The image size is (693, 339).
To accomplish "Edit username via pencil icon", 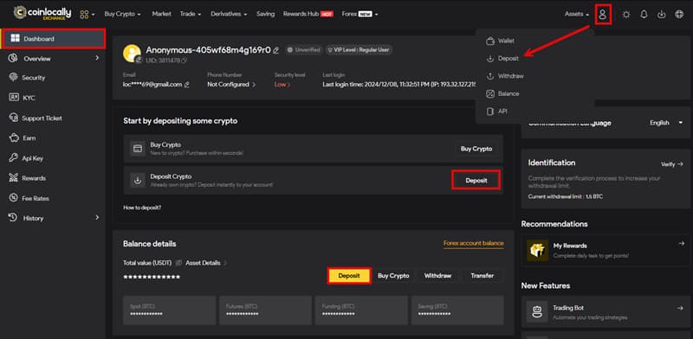I will (x=276, y=50).
